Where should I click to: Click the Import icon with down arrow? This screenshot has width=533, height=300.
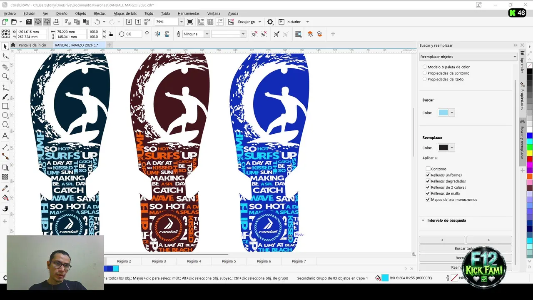click(129, 22)
